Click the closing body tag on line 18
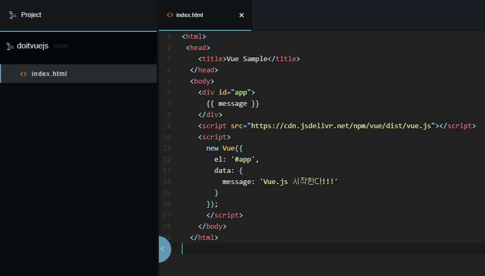Image resolution: width=485 pixels, height=276 pixels. click(212, 227)
